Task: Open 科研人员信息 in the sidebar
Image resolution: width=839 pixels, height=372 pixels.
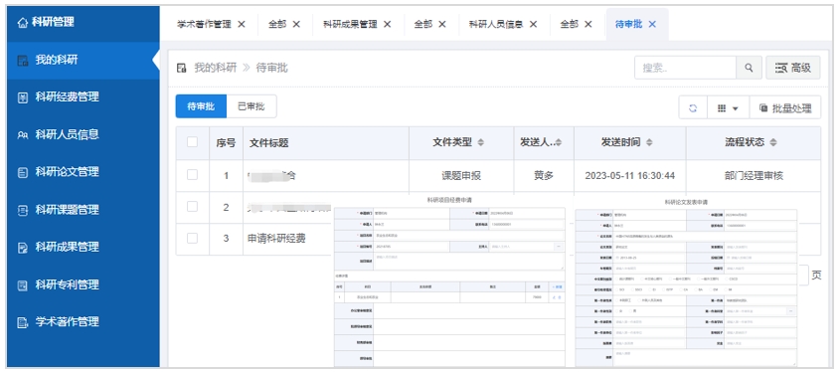Action: point(84,135)
